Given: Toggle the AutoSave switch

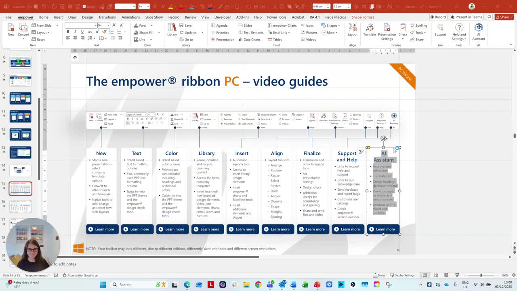Looking at the screenshot, I should [33, 6].
